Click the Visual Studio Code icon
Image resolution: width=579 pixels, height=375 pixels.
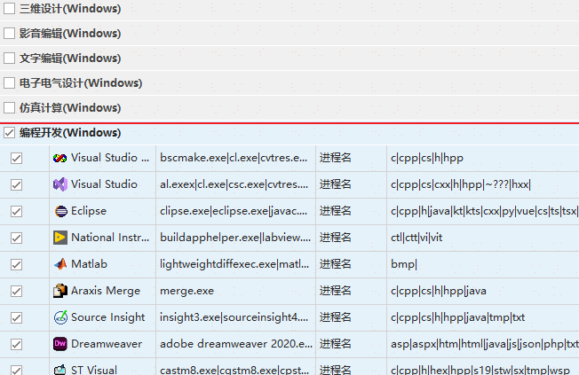[59, 158]
